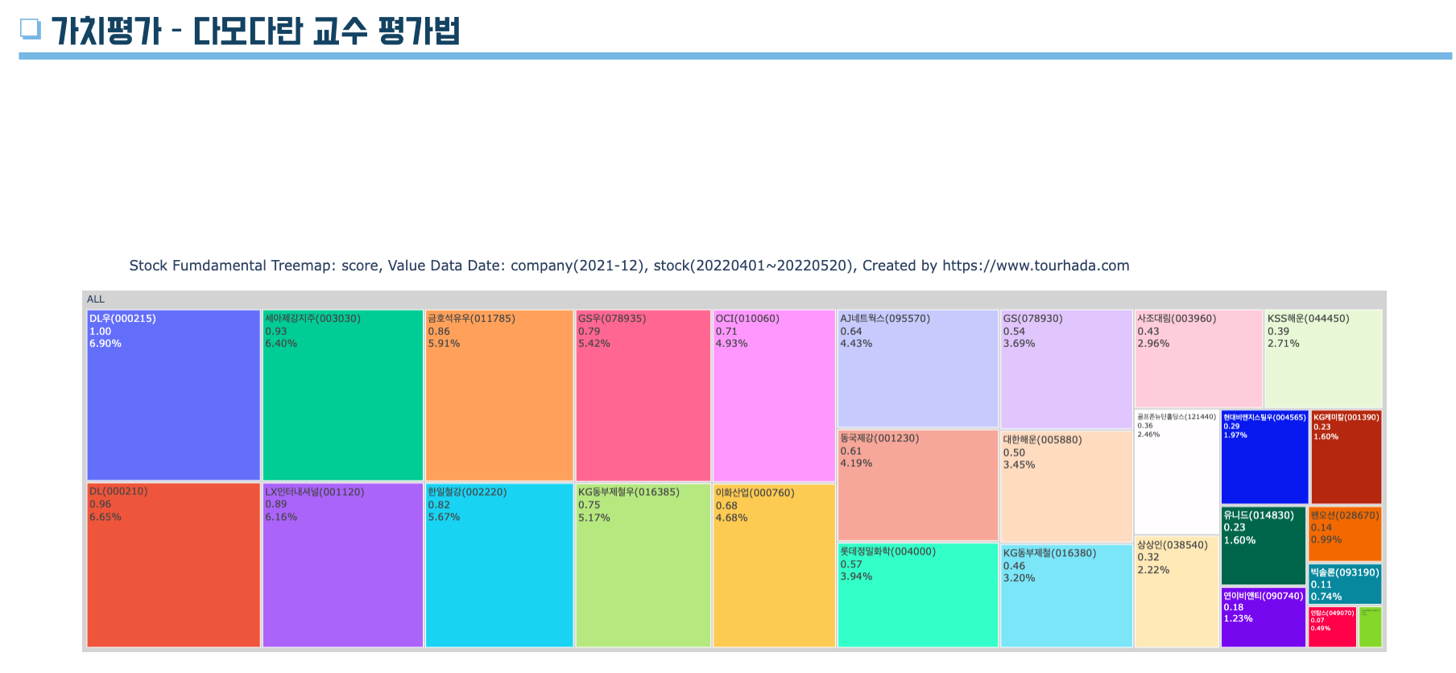
Task: Click the AJ네트웍스(095570) lavender block
Action: click(x=918, y=369)
